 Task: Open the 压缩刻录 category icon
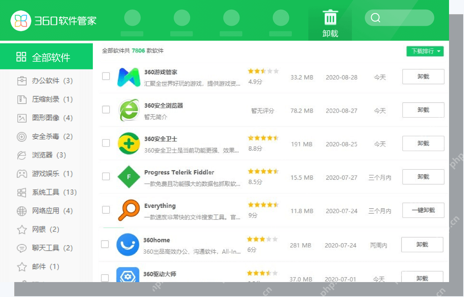click(22, 99)
